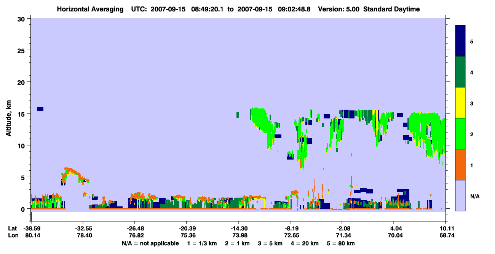The height and width of the screenshot is (254, 495).
Task: Click the legend text '3 = 5 km'
Action: click(270, 243)
